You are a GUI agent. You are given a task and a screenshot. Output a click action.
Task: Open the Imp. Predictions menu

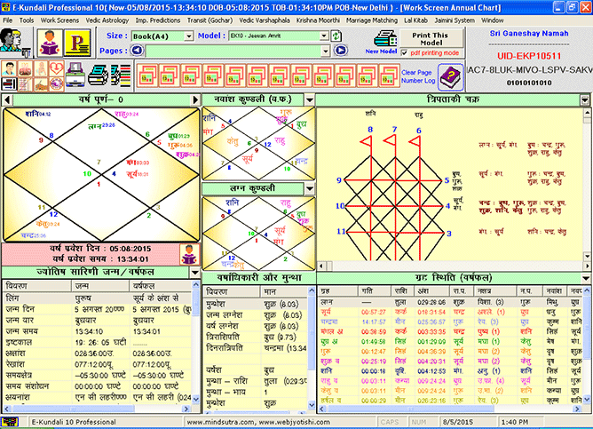pyautogui.click(x=158, y=20)
